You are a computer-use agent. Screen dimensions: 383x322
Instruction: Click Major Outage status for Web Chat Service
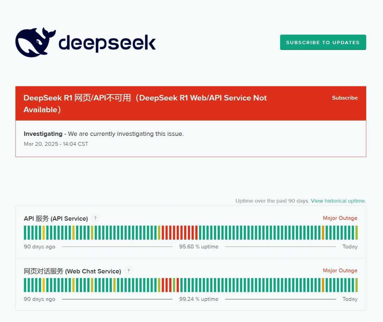[340, 271]
